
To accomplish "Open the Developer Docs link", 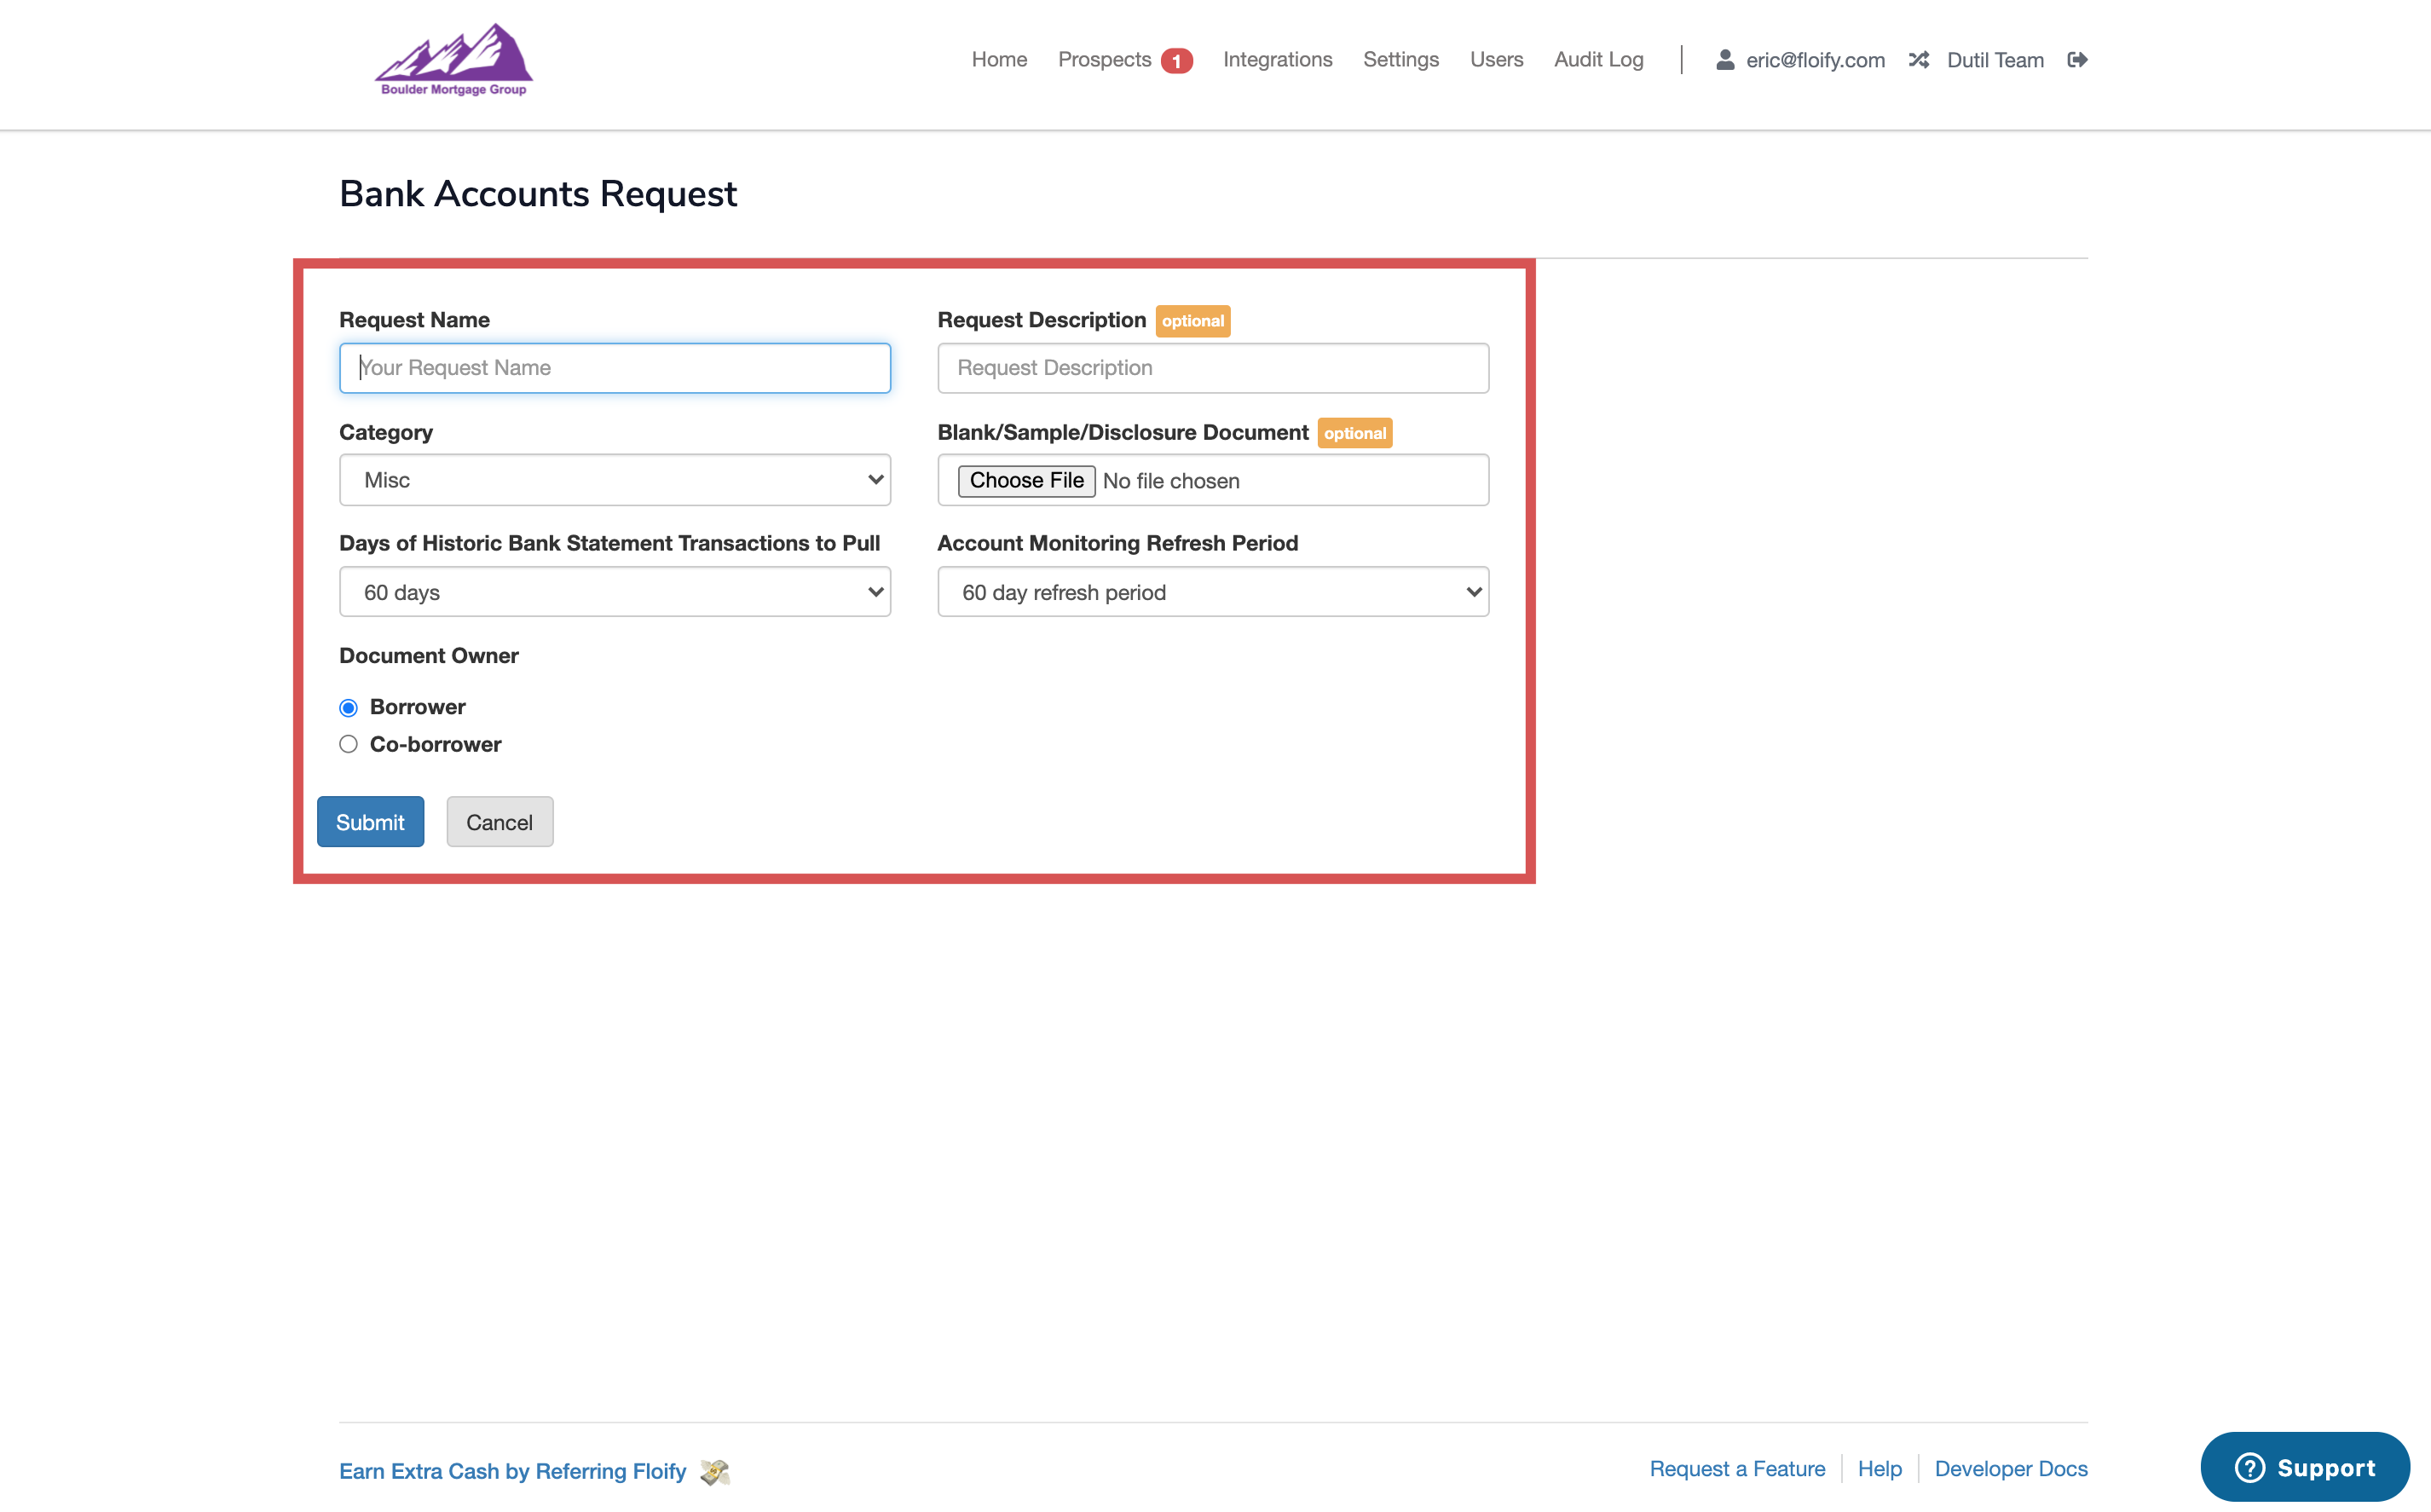I will pyautogui.click(x=2010, y=1468).
